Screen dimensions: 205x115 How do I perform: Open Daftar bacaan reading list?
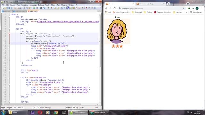tap(196, 12)
